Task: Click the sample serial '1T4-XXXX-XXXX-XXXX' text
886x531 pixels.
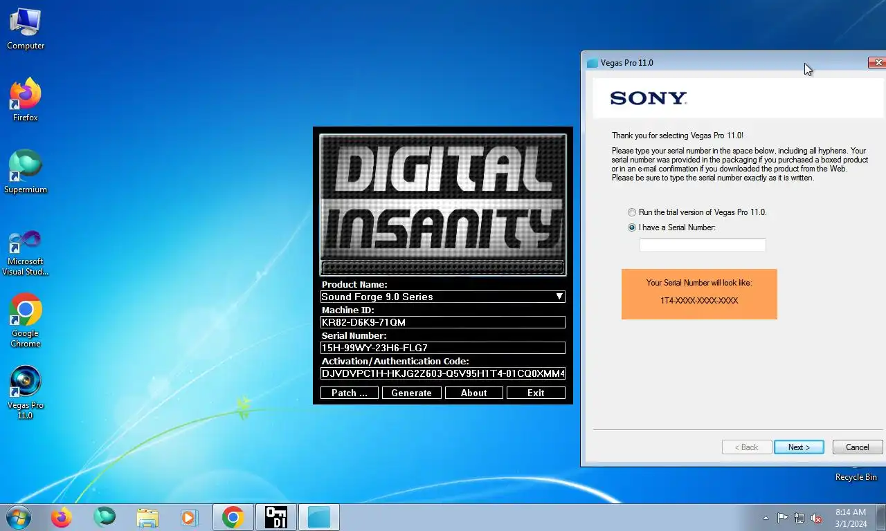Action: (699, 301)
